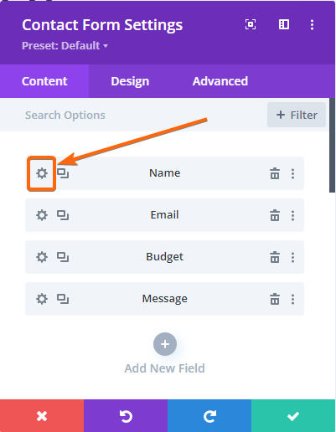Expand the modal to fullscreen
The image size is (336, 432).
[251, 24]
